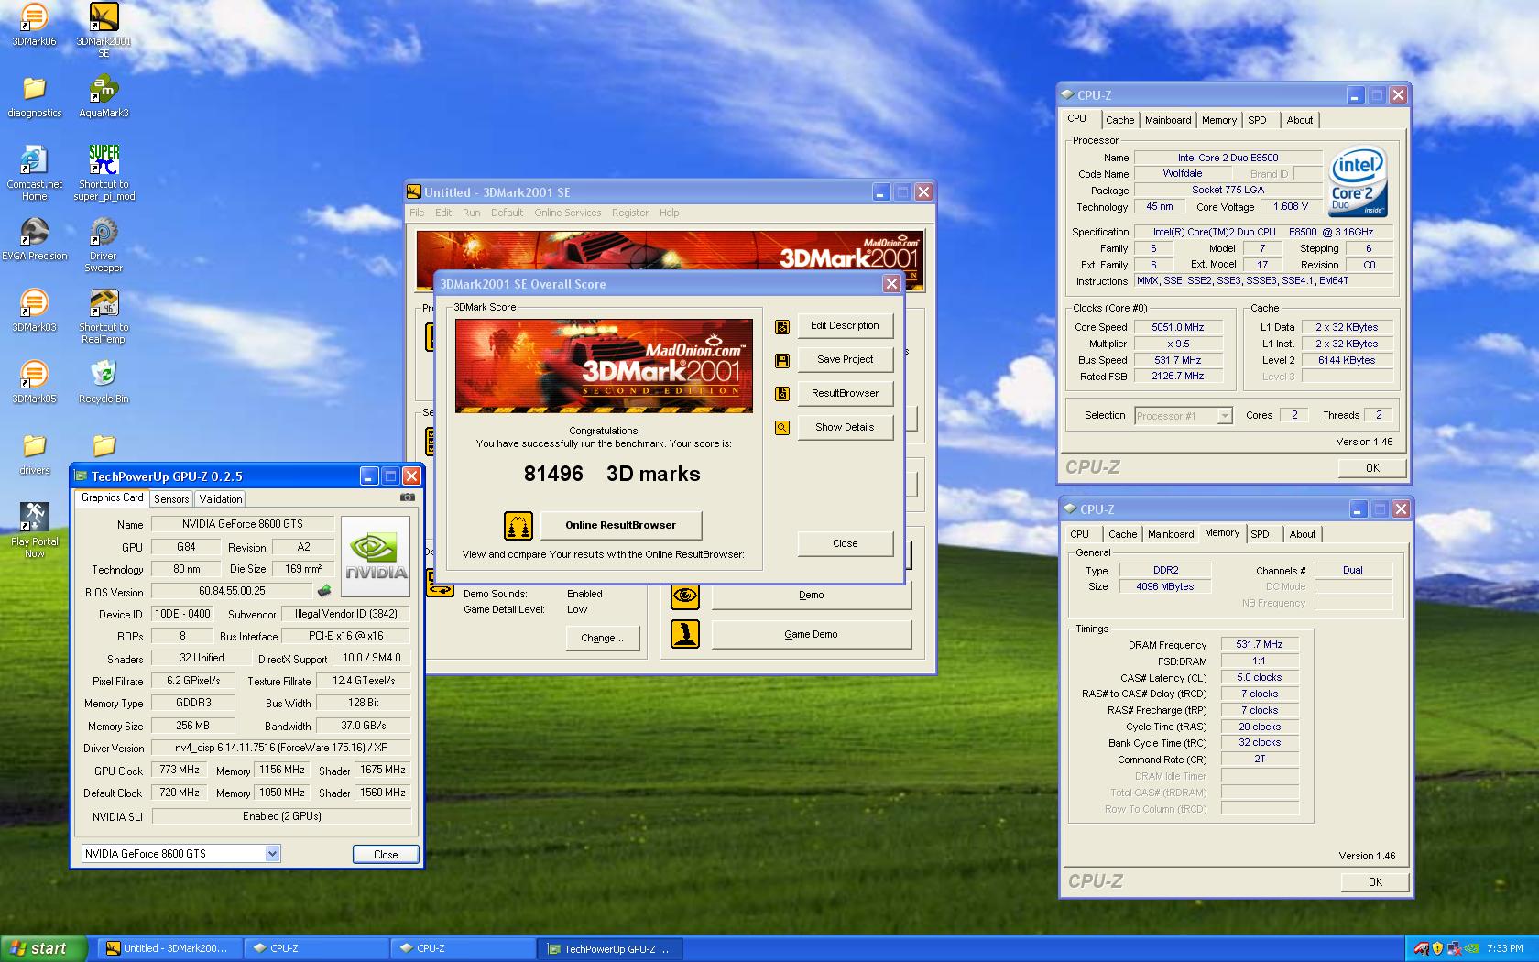The image size is (1539, 962).
Task: Switch to SPD tab in bottom CPU-Z window
Action: (1261, 534)
